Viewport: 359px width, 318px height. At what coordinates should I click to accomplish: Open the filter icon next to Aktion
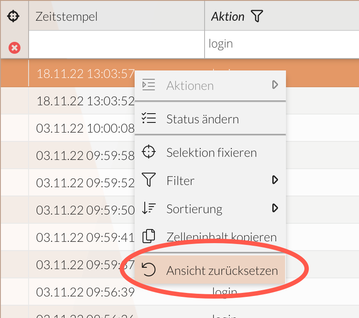258,16
